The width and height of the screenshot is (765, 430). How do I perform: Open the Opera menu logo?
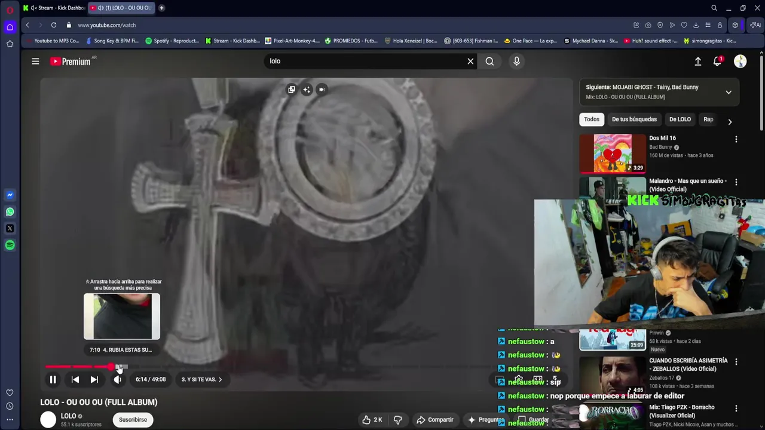coord(10,10)
